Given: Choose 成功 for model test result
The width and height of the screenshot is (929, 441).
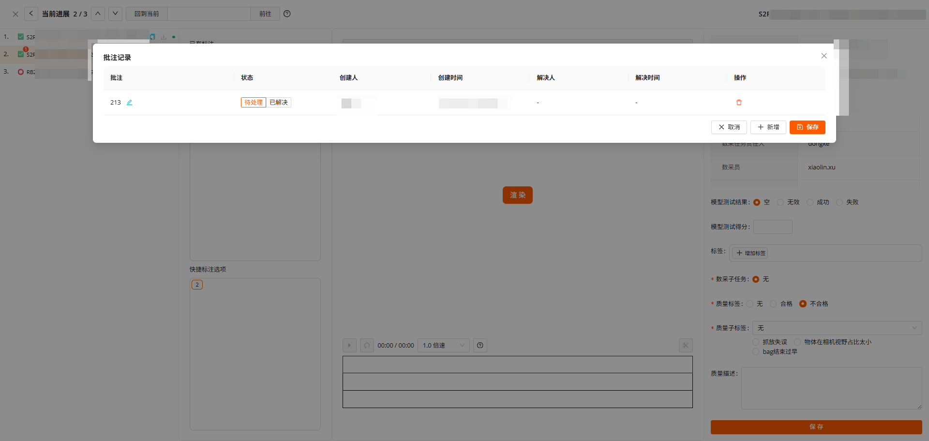Looking at the screenshot, I should coord(810,202).
